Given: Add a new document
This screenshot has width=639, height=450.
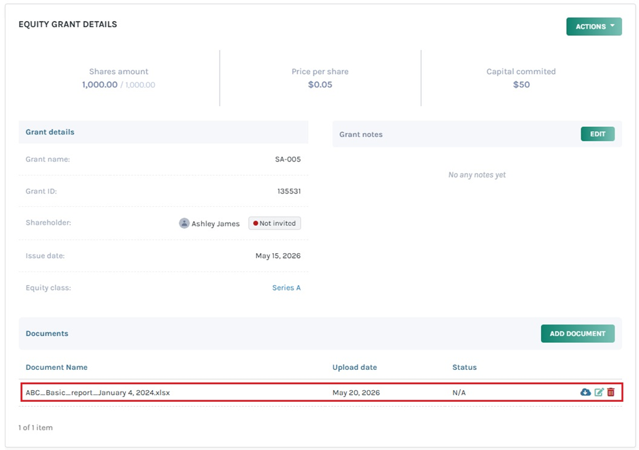Looking at the screenshot, I should pos(577,333).
